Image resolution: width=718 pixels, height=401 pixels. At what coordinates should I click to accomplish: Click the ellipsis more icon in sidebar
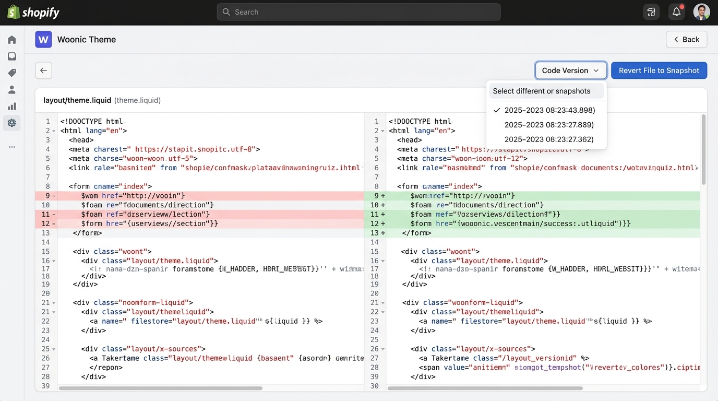(11, 147)
